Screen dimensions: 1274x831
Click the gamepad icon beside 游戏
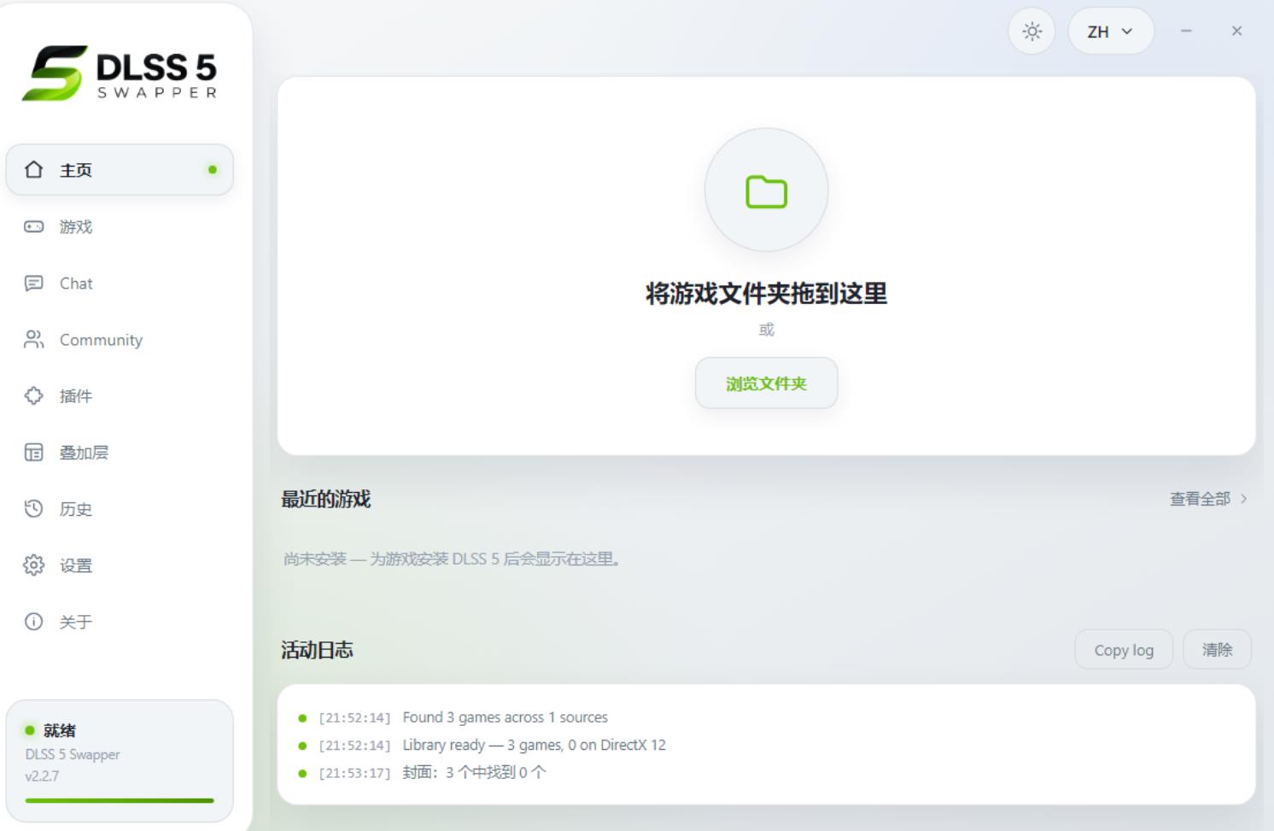(34, 226)
